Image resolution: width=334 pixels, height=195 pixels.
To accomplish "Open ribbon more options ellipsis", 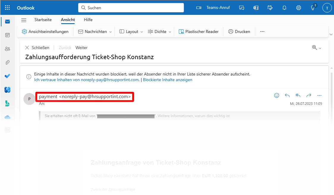I will [x=262, y=32].
